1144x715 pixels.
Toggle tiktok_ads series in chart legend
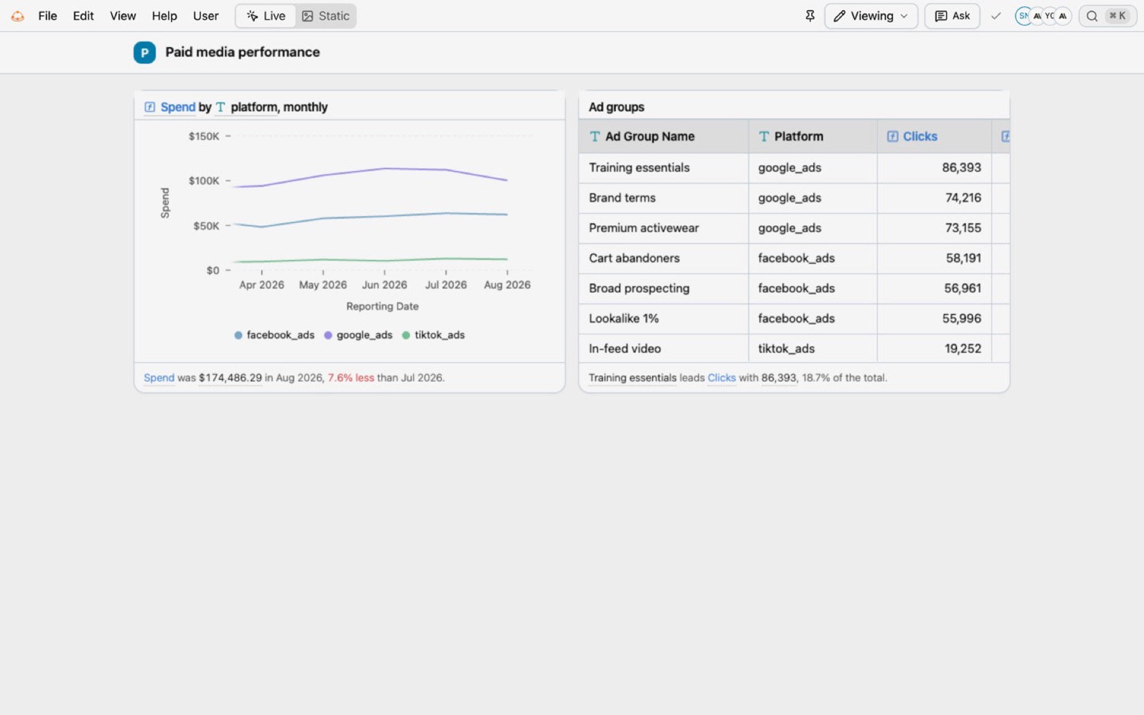433,335
